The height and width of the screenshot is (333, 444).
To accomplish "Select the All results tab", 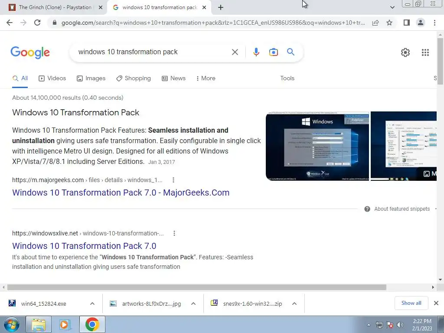I will 20,78.
